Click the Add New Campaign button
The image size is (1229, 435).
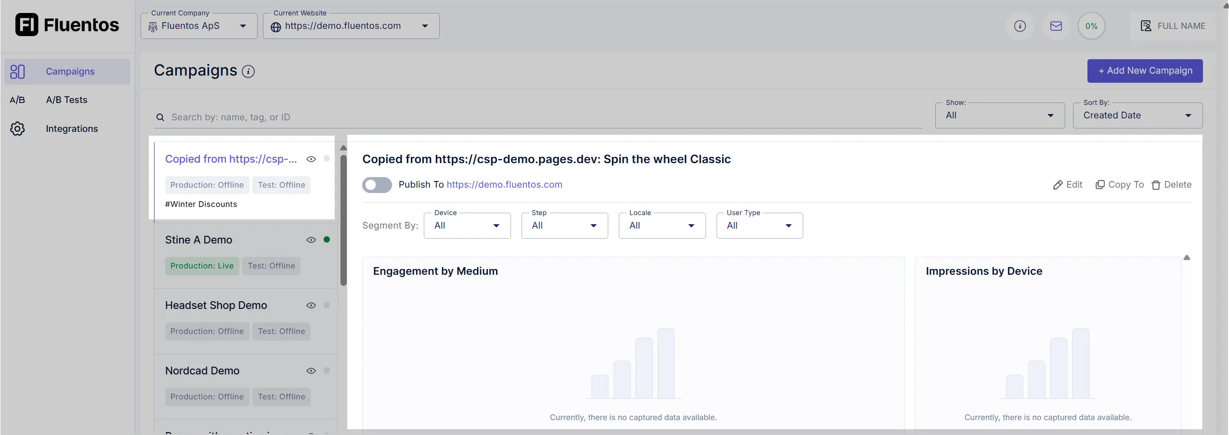pos(1144,71)
